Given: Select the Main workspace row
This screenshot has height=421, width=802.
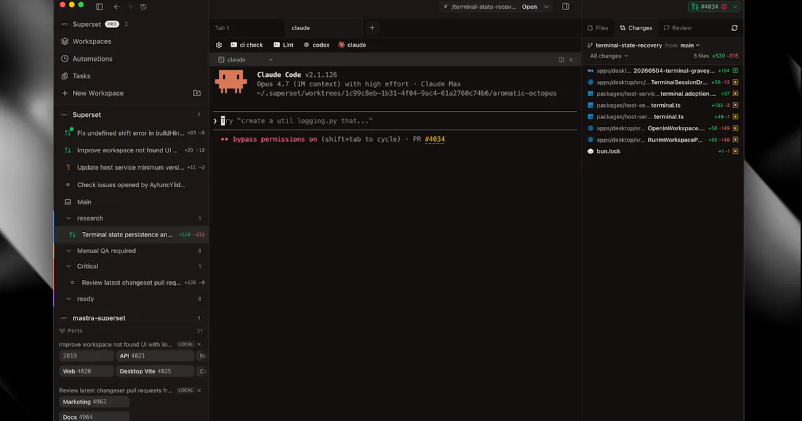Looking at the screenshot, I should (131, 202).
